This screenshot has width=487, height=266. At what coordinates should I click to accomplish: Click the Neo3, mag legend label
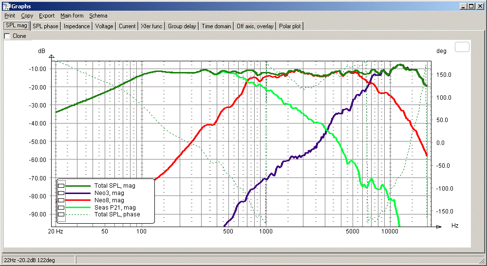click(x=109, y=193)
